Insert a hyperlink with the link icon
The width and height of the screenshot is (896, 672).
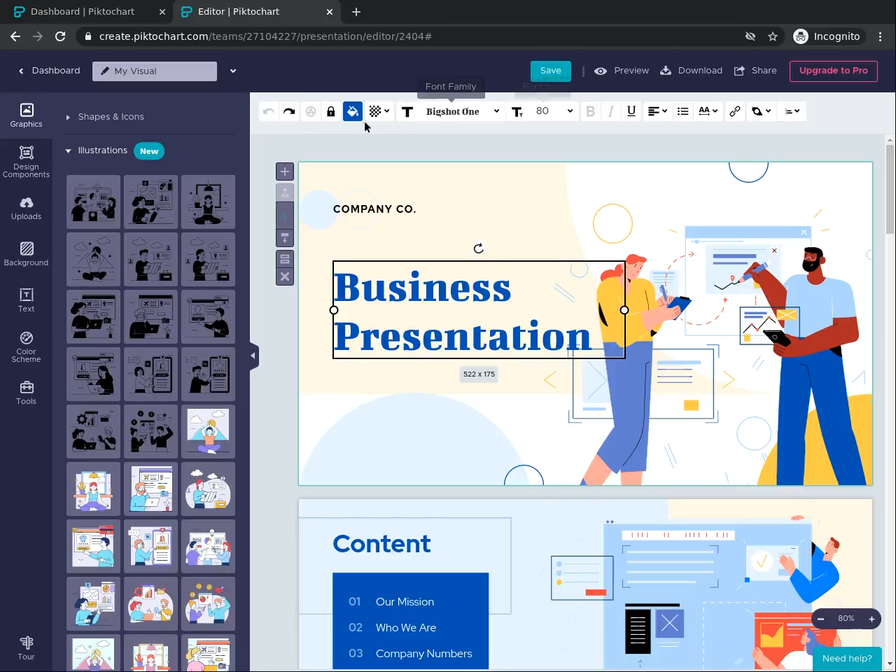pyautogui.click(x=734, y=111)
